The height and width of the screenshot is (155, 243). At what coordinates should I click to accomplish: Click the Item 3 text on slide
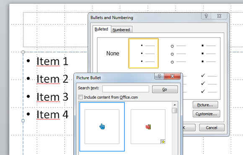tap(52, 97)
